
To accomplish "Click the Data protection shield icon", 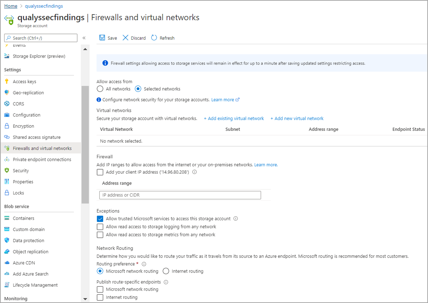I will click(x=7, y=240).
